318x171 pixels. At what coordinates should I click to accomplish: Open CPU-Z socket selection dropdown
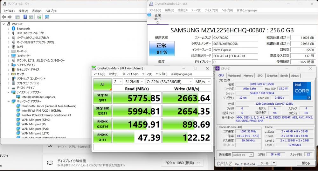243,155
